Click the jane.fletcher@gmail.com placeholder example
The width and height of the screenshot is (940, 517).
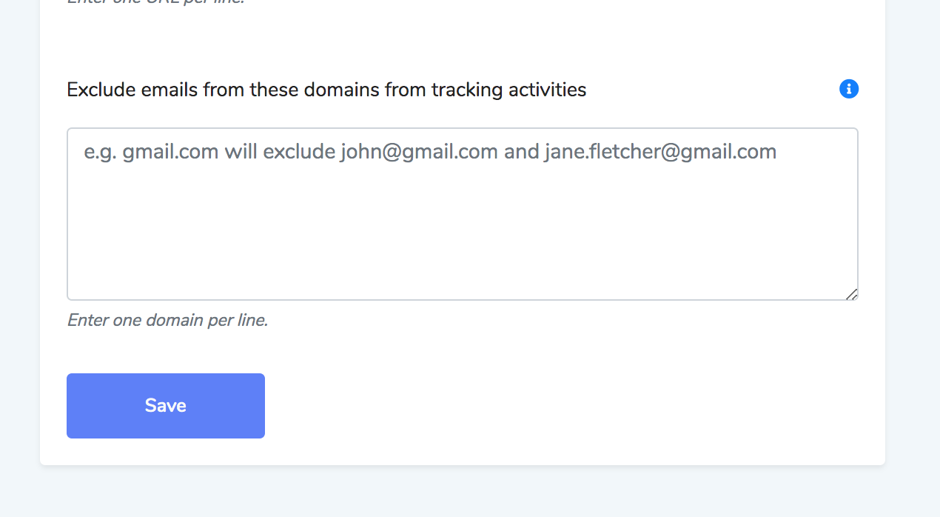click(x=660, y=152)
